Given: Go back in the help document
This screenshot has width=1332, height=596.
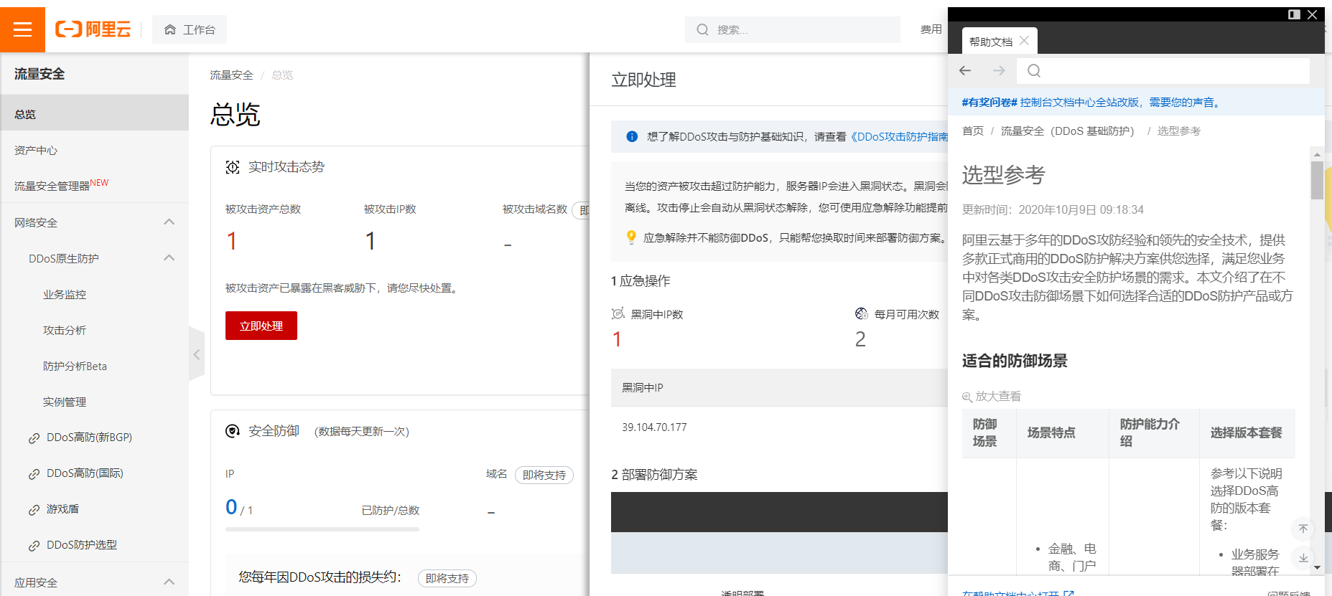Looking at the screenshot, I should [965, 70].
